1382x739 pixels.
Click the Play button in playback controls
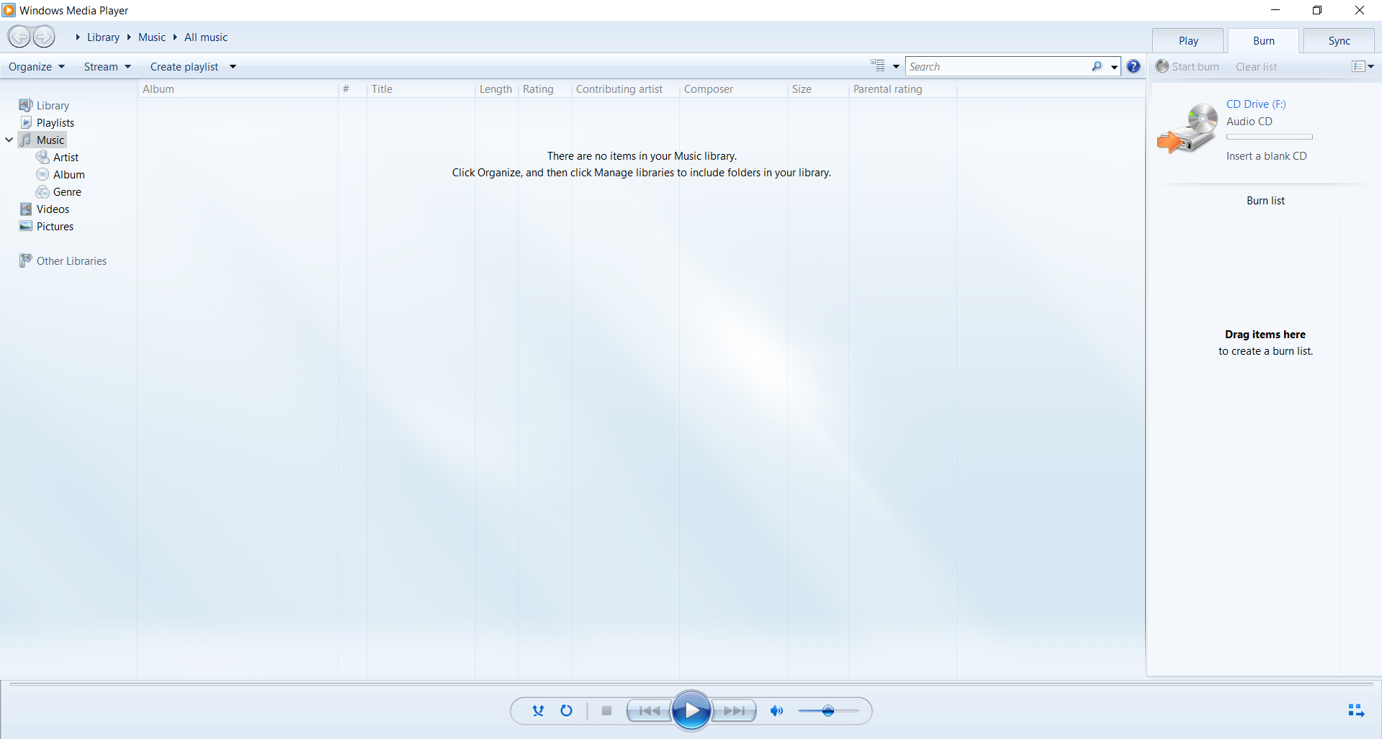click(691, 710)
